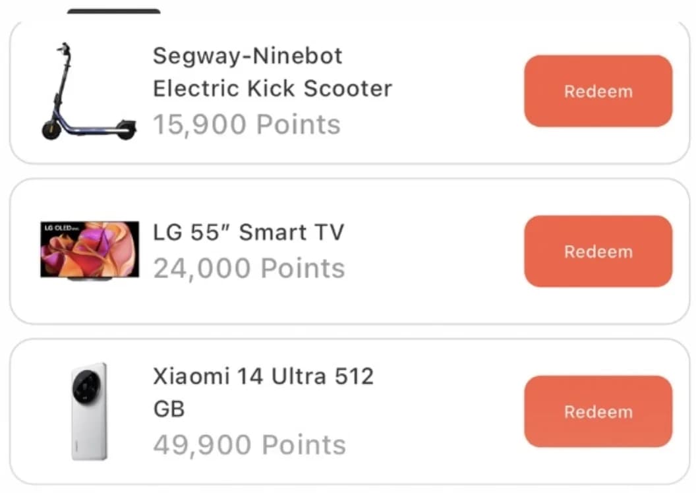Select the LG 55" Smart TV title
Image resolution: width=696 pixels, height=493 pixels.
(x=248, y=232)
